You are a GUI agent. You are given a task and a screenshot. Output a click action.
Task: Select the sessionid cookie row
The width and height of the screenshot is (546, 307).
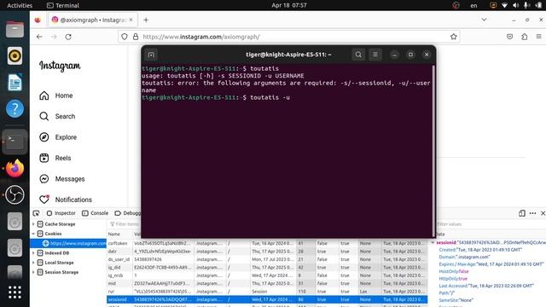click(x=267, y=299)
